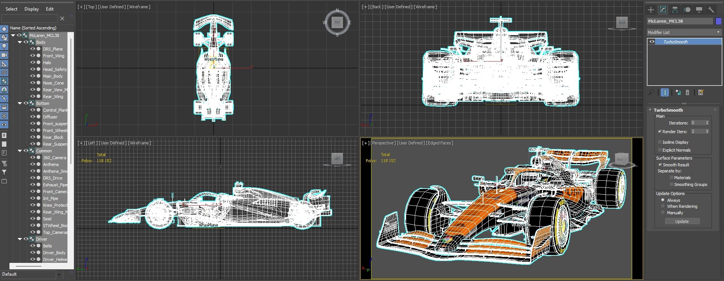The image size is (724, 281).
Task: Toggle Display Bone Objects filter icon
Action: coord(4,98)
